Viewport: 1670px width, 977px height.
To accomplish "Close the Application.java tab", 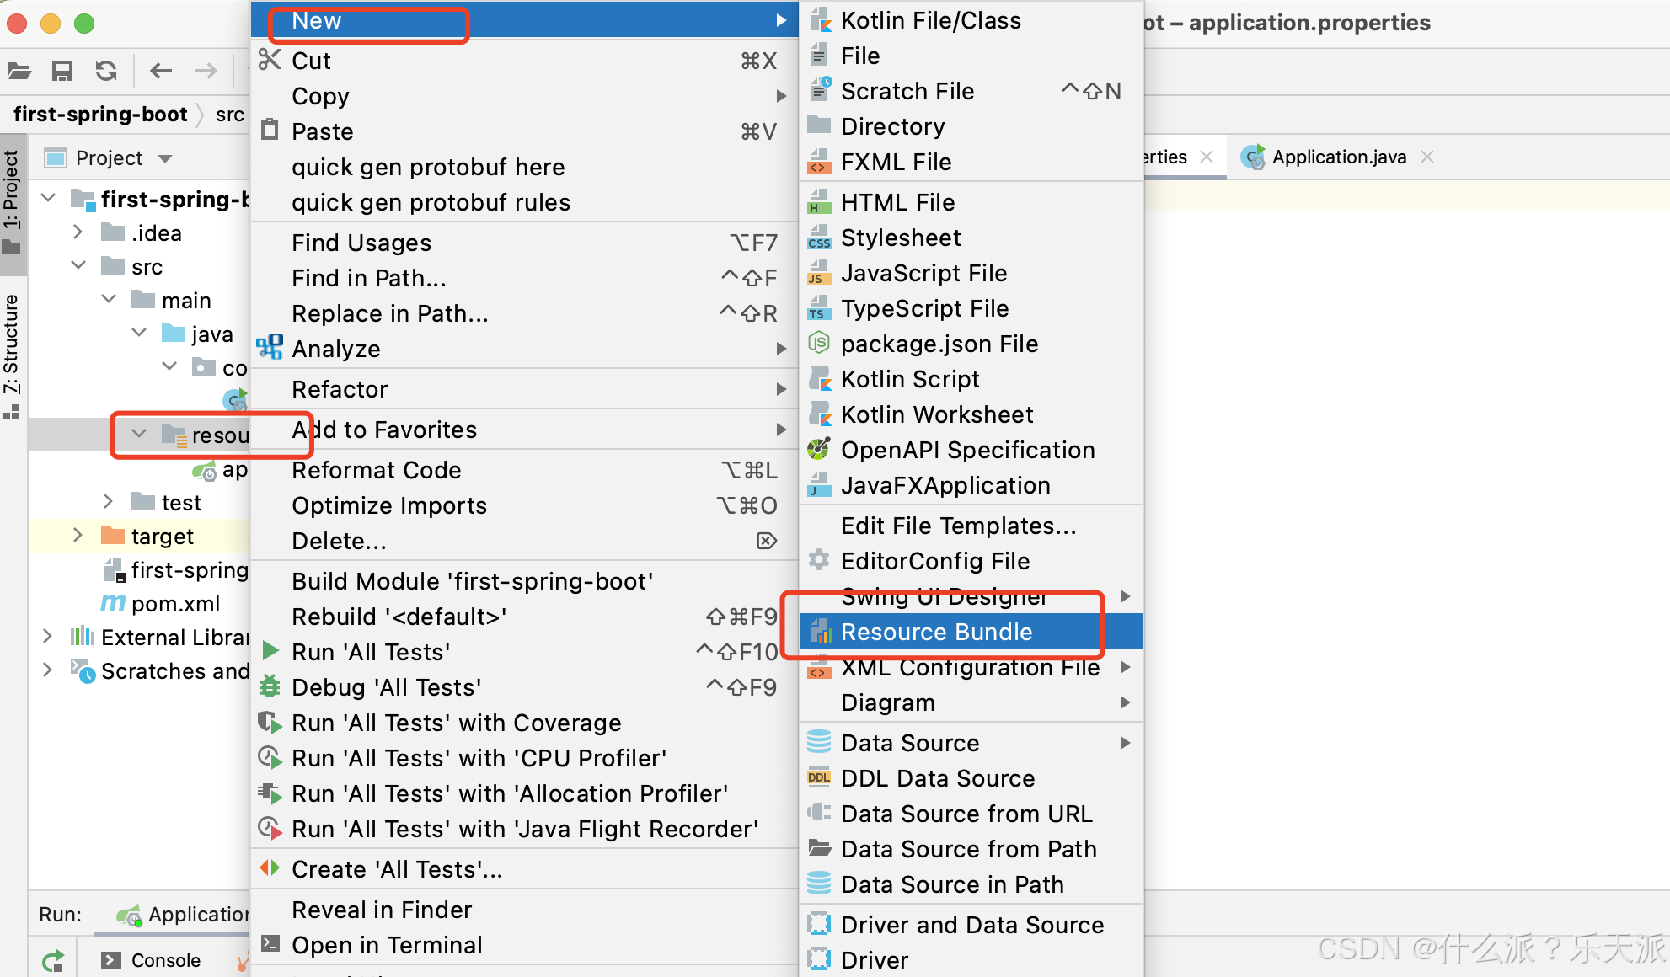I will 1427,157.
